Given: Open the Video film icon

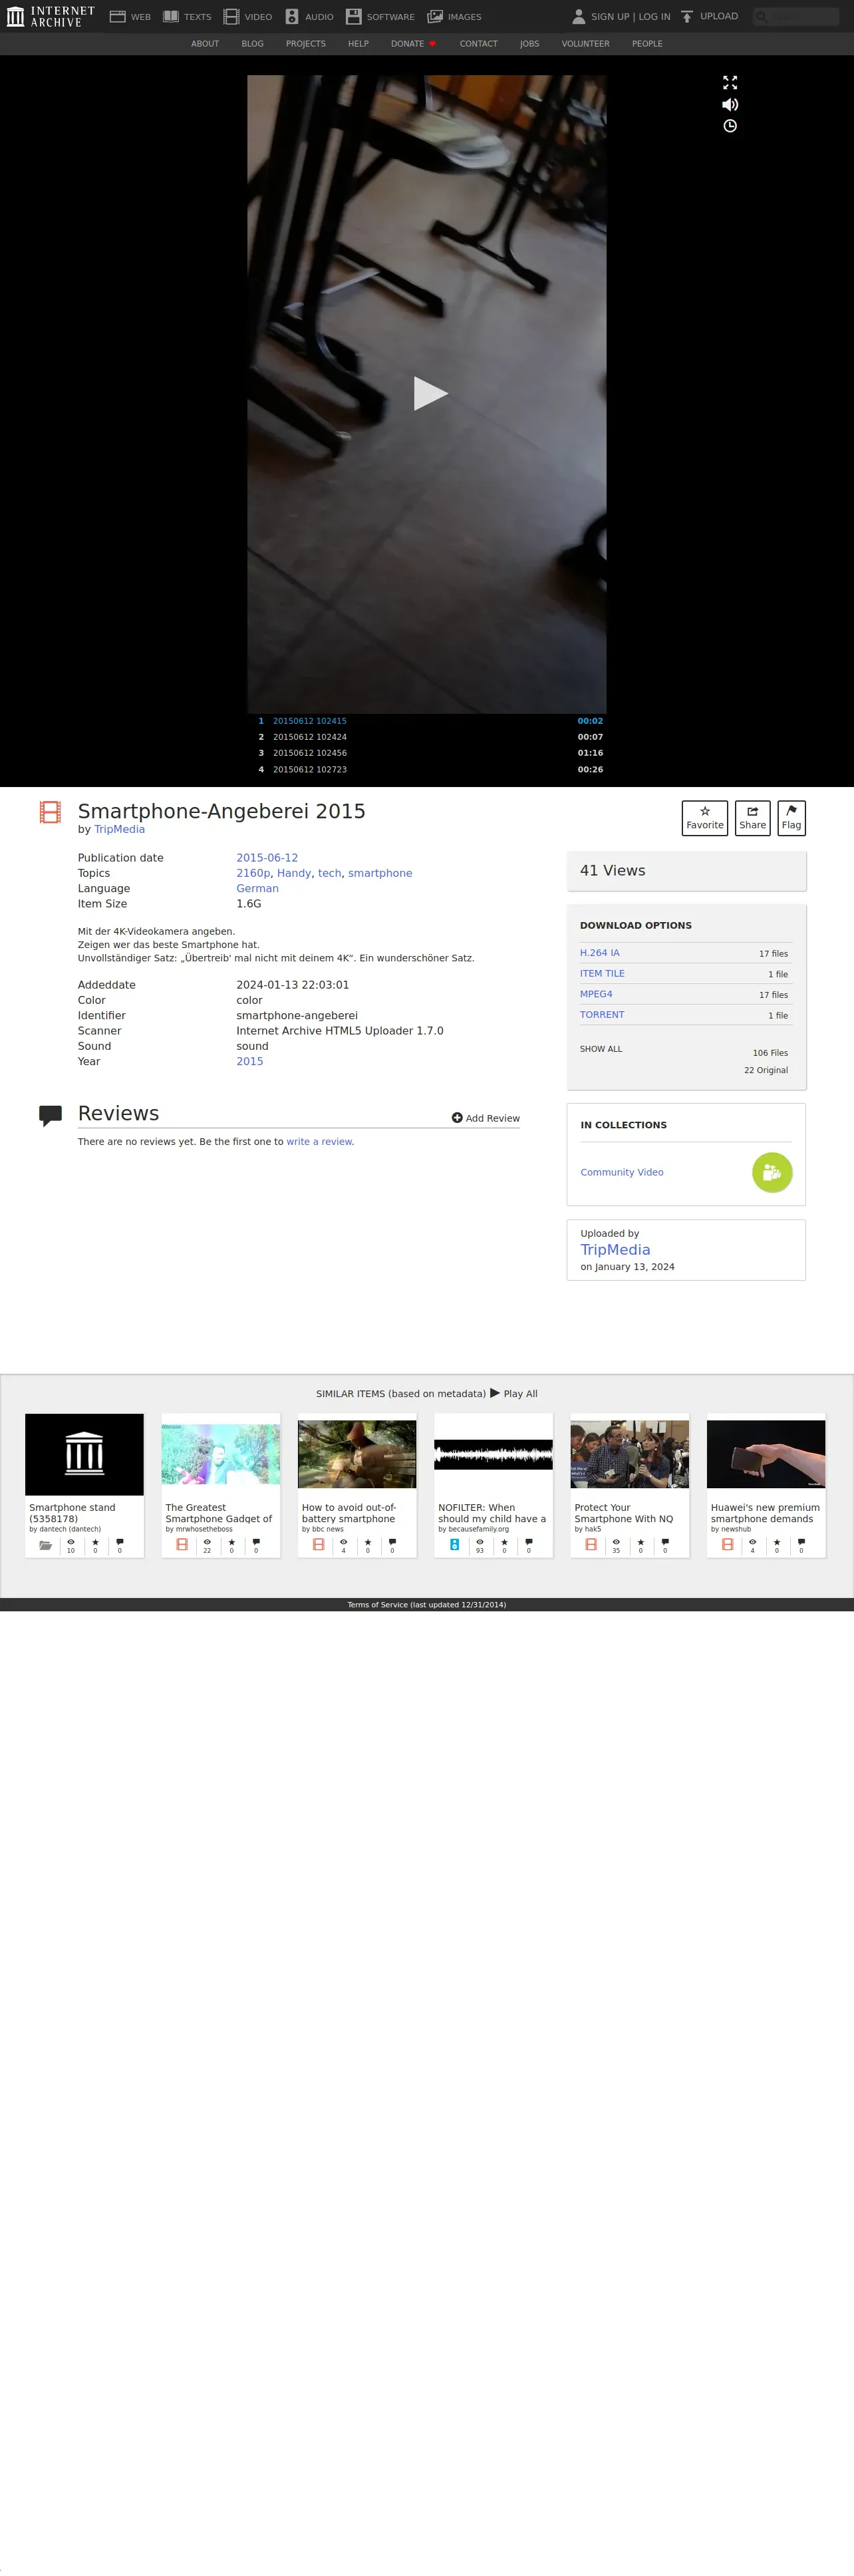Looking at the screenshot, I should (x=231, y=16).
